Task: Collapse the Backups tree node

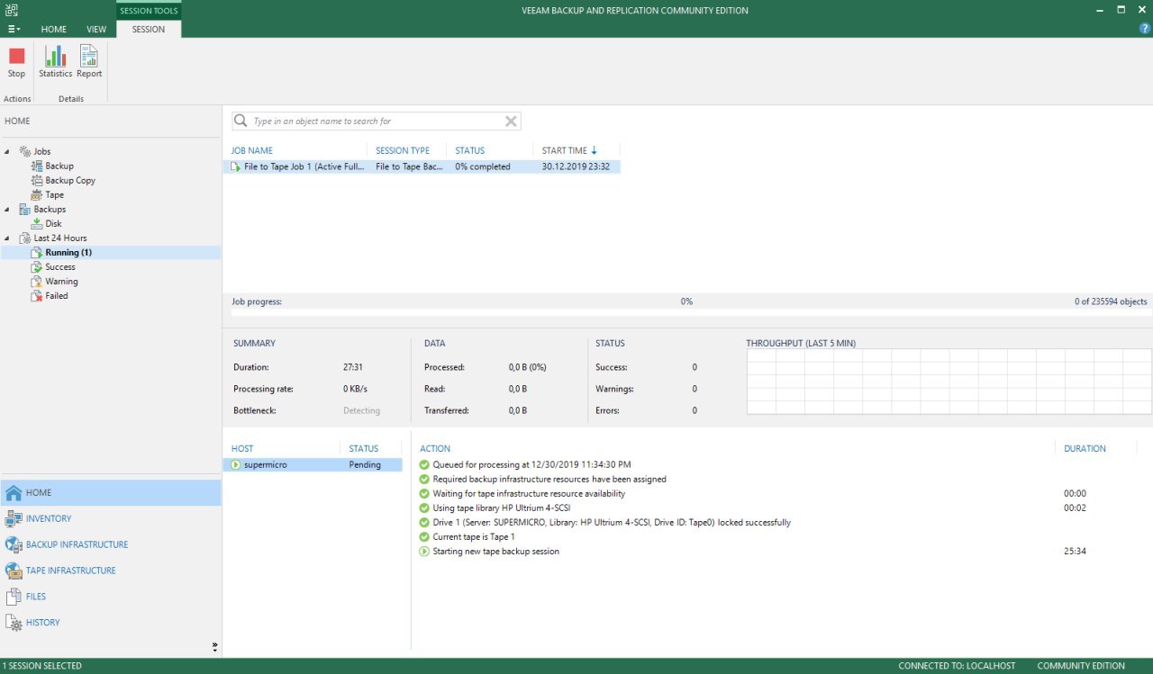Action: point(7,209)
